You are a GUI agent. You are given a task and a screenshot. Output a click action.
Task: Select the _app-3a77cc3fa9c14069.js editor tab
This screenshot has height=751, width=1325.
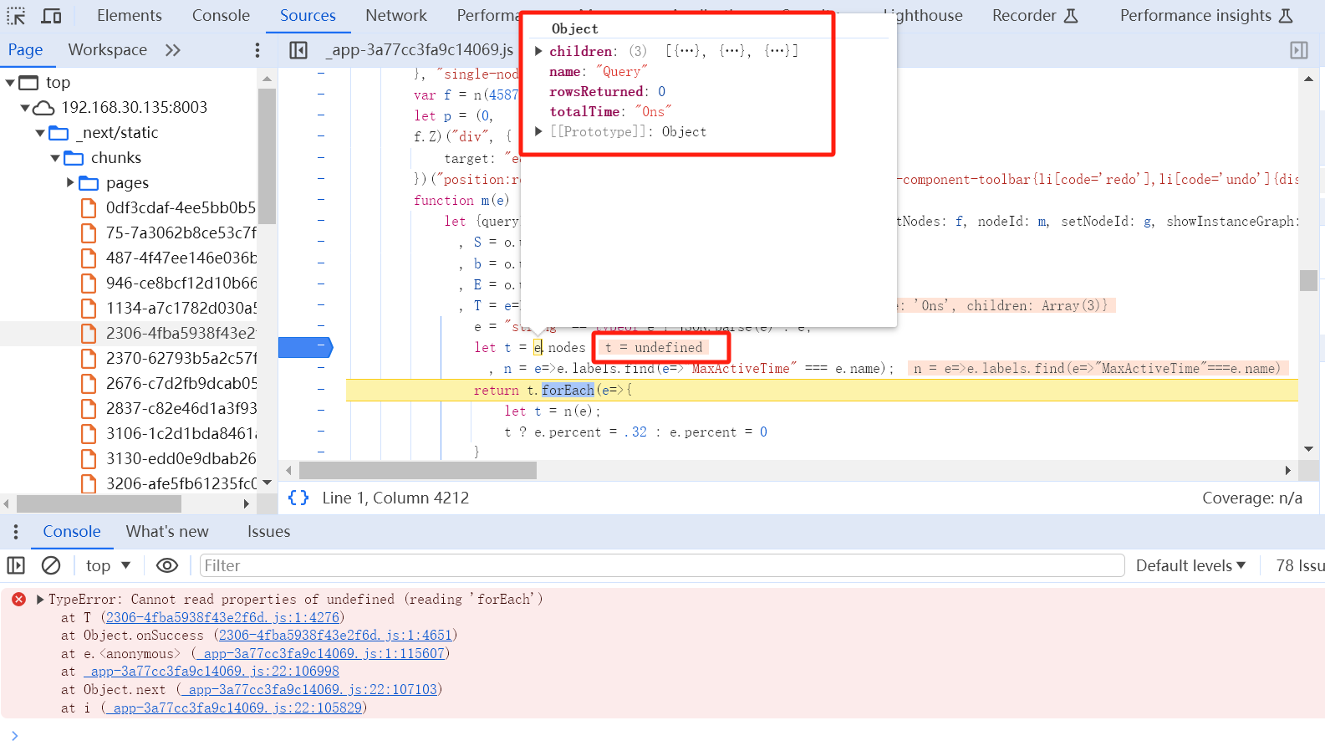420,50
